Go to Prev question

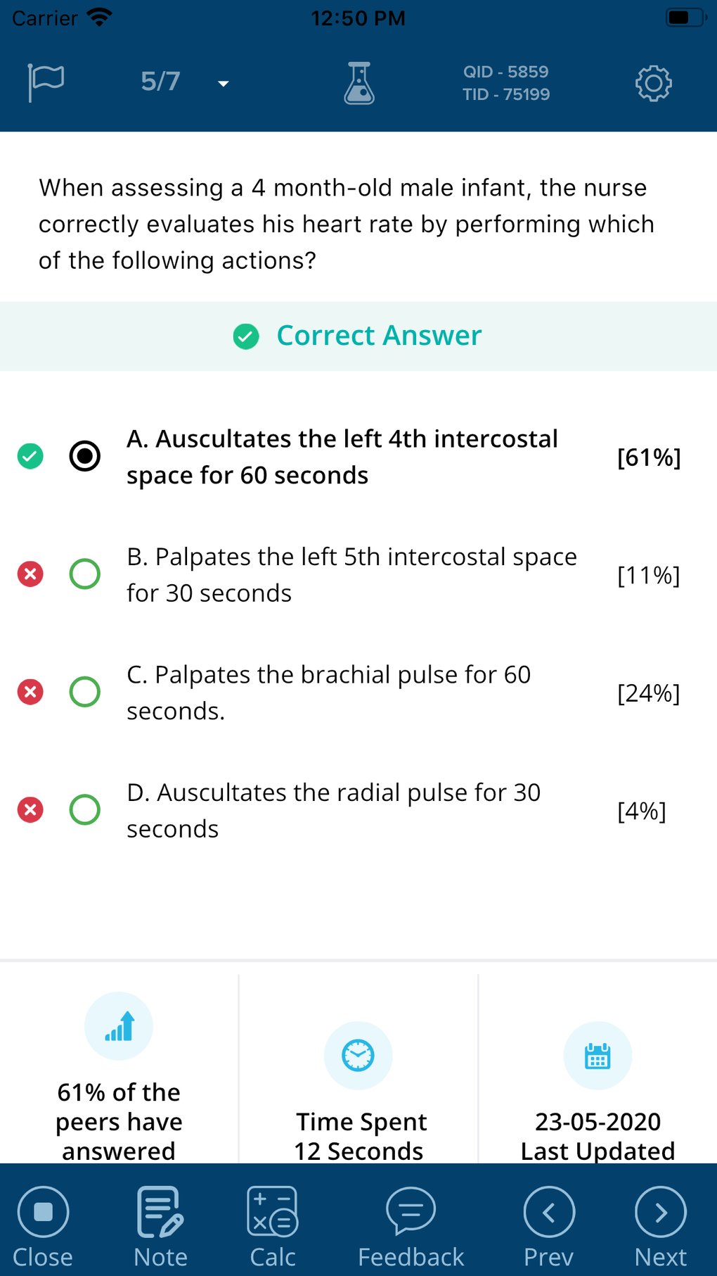pyautogui.click(x=549, y=1225)
